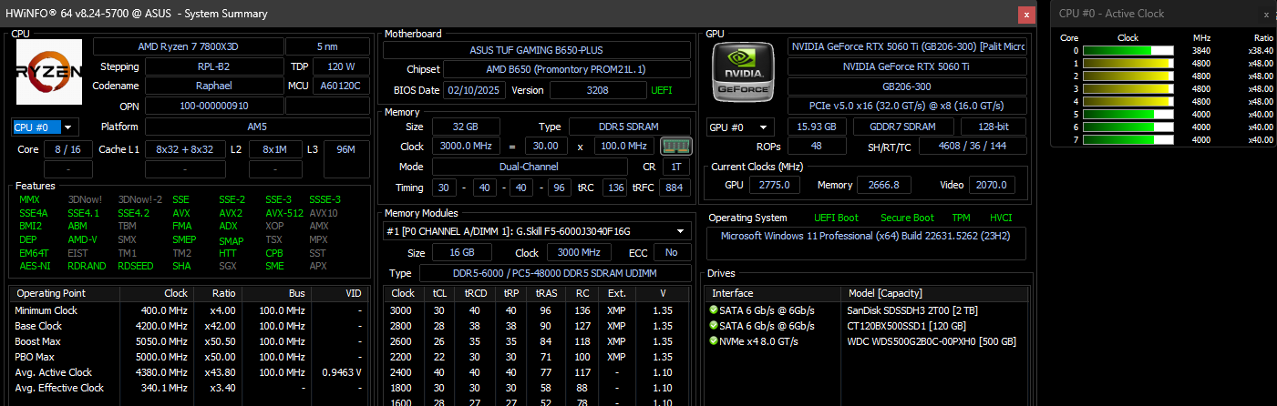Click the AVX-512 feature label
Screen dimensions: 1277x406
pyautogui.click(x=283, y=213)
